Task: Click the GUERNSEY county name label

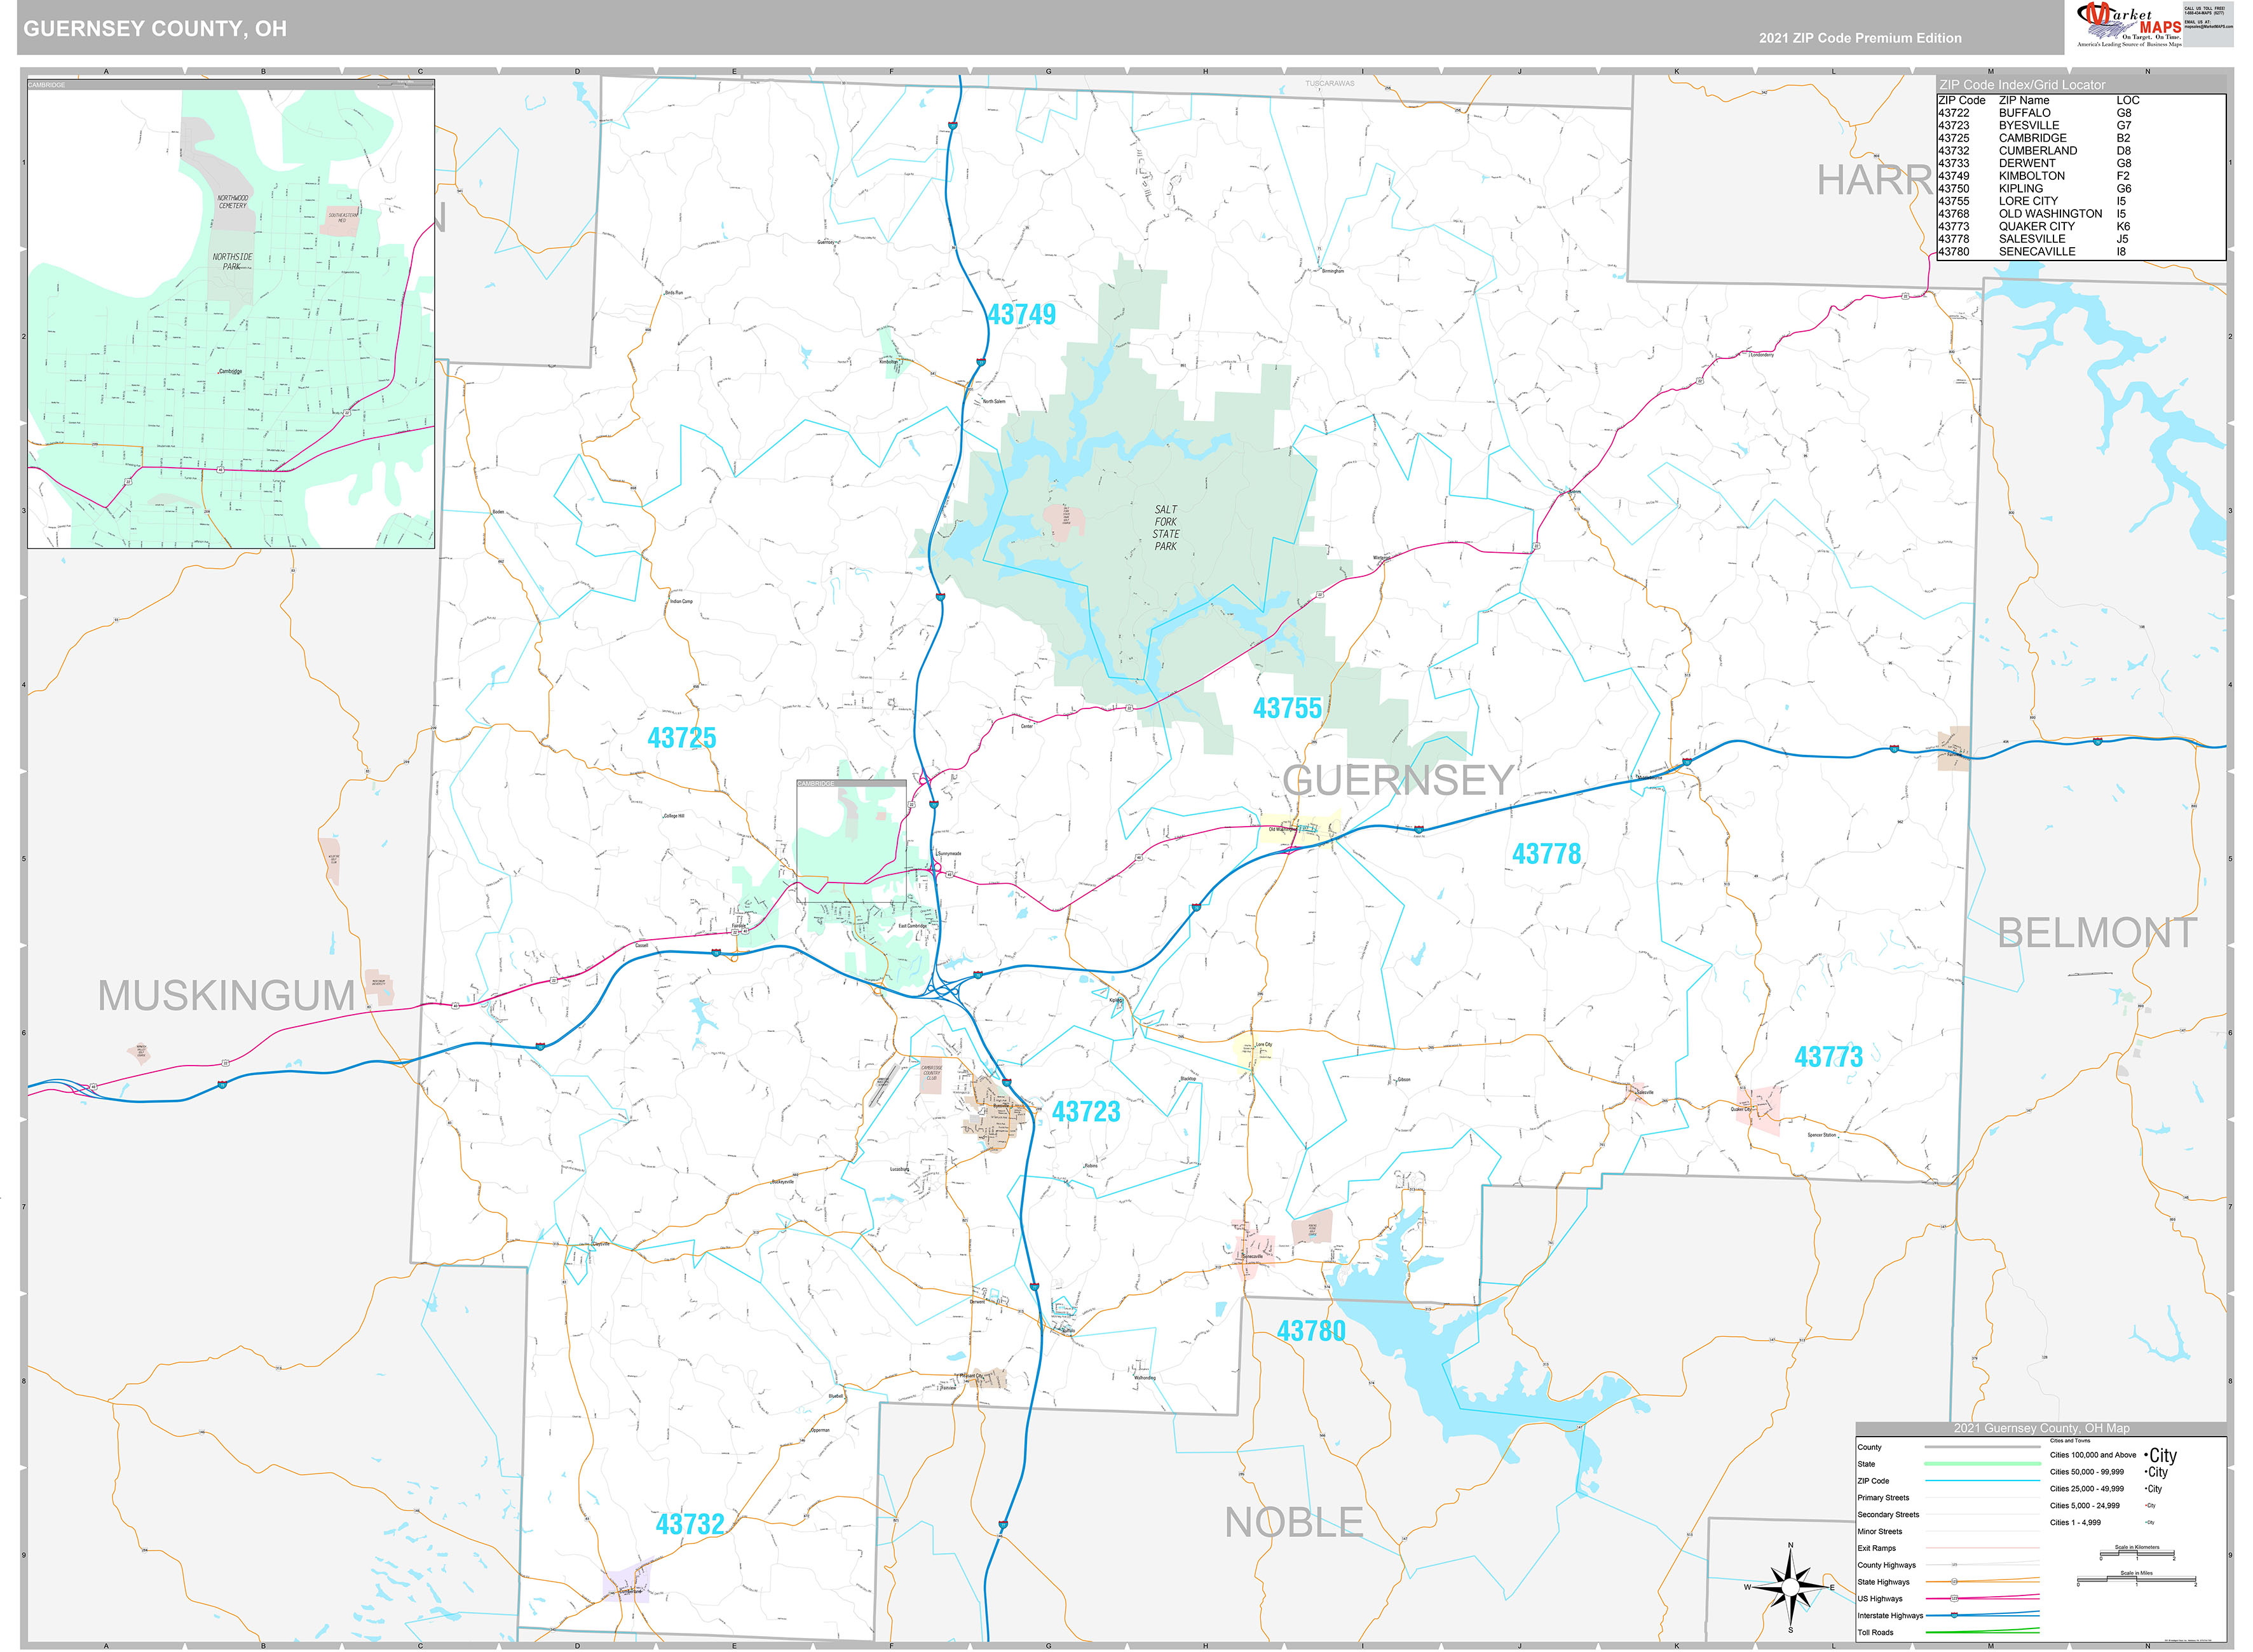Action: click(x=1398, y=781)
